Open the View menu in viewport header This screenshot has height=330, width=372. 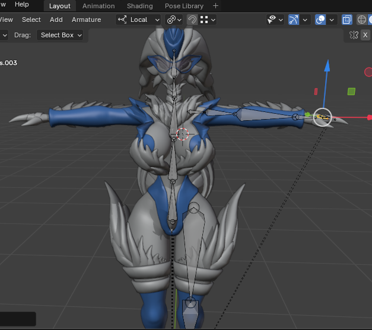point(6,20)
